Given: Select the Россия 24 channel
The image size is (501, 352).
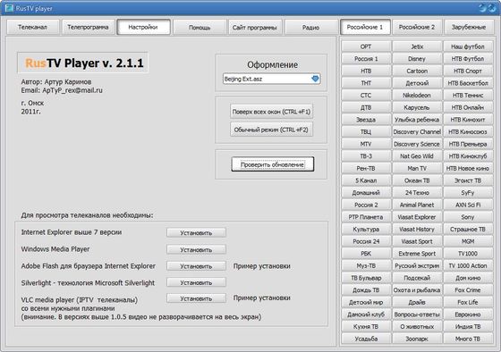Looking at the screenshot, I should 366,241.
